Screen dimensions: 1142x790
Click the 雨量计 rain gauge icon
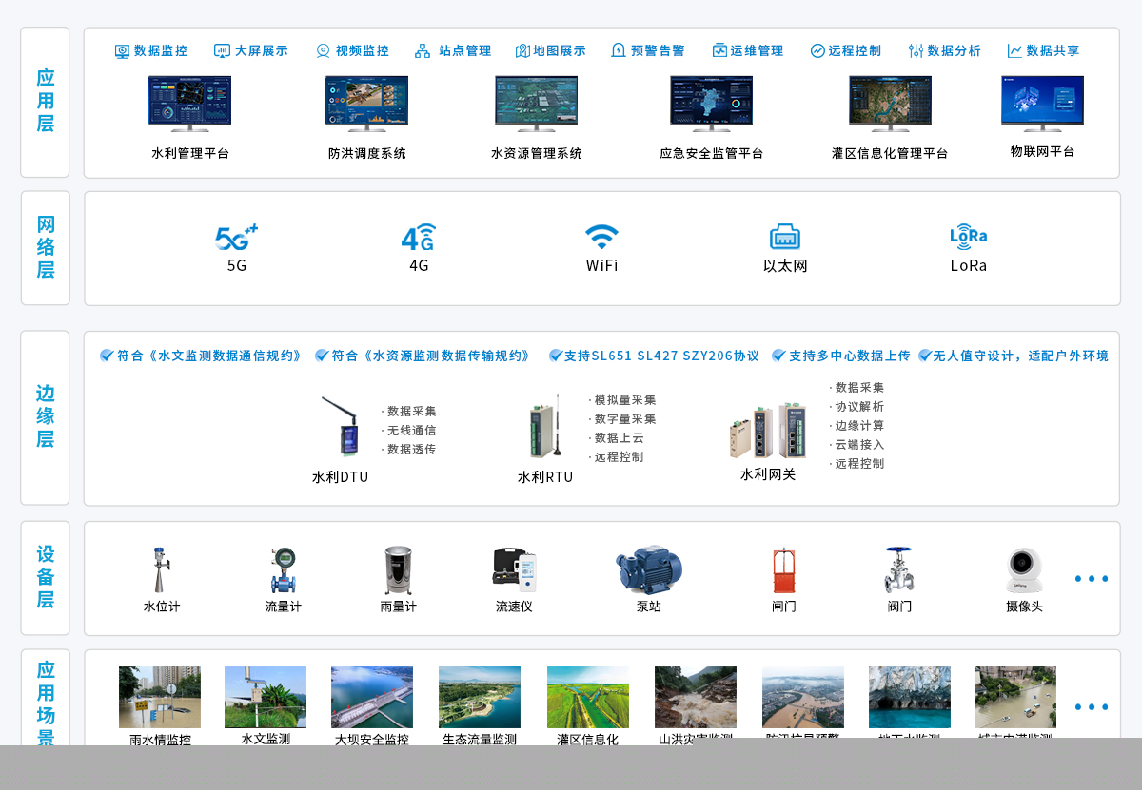click(x=398, y=570)
